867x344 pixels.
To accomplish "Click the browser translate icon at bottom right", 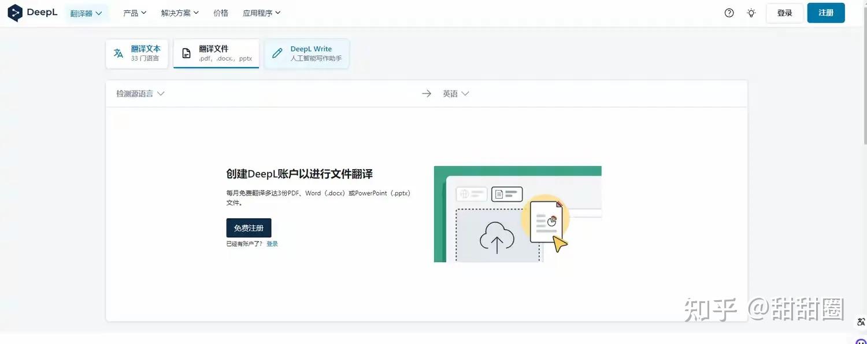I will (861, 322).
